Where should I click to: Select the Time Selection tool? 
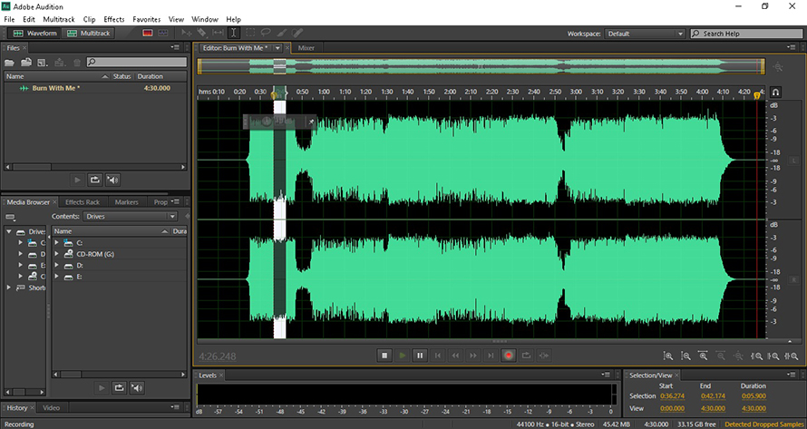pos(233,33)
